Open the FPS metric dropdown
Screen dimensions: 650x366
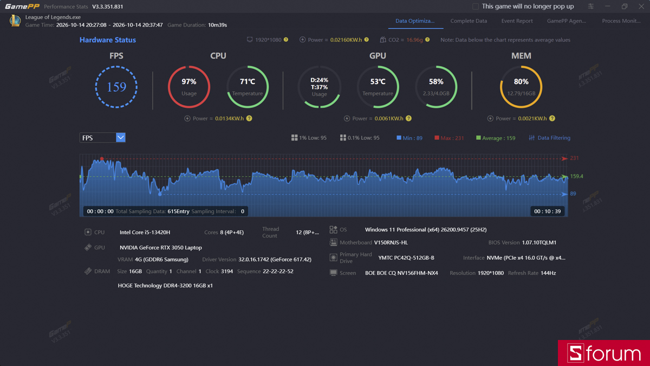pyautogui.click(x=102, y=138)
